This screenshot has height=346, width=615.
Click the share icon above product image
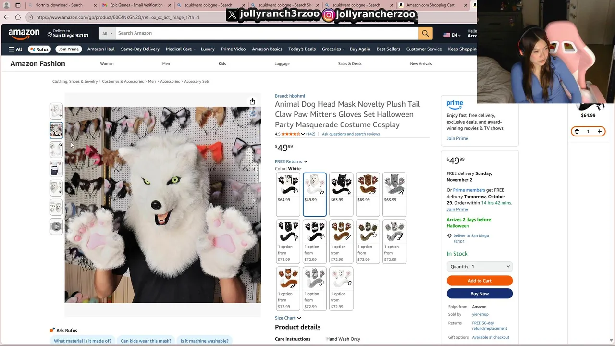click(252, 101)
